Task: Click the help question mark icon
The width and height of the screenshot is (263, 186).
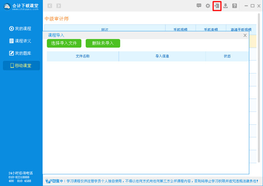Action: [x=235, y=6]
